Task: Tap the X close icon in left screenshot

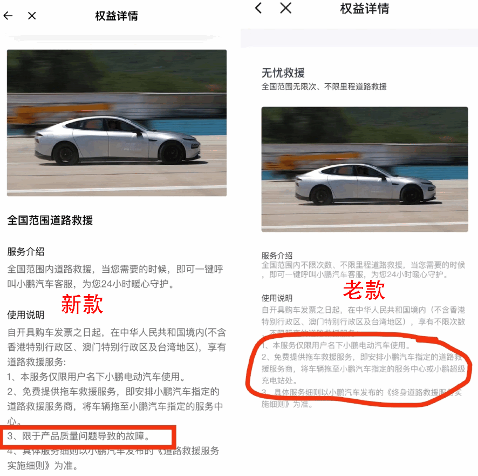Action: [32, 16]
